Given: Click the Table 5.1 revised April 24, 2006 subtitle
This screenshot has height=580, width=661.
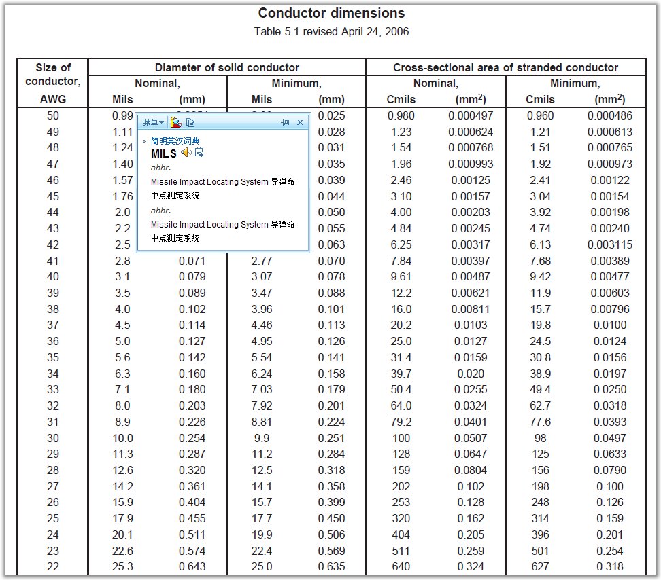Looking at the screenshot, I should [331, 31].
